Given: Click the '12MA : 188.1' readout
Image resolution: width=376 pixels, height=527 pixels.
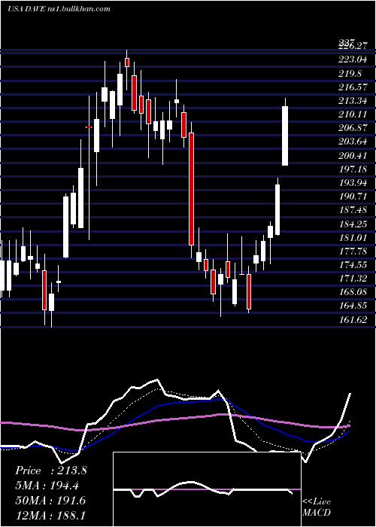Looking at the screenshot, I should [x=50, y=515].
